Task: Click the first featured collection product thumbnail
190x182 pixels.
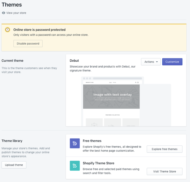Action: [94, 123]
